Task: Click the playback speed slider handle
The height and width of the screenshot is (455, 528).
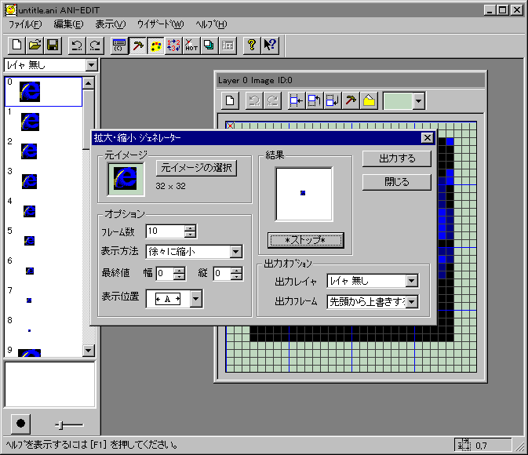Action: pyautogui.click(x=60, y=425)
